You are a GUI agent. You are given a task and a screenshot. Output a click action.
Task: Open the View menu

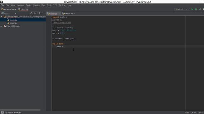click(13, 5)
